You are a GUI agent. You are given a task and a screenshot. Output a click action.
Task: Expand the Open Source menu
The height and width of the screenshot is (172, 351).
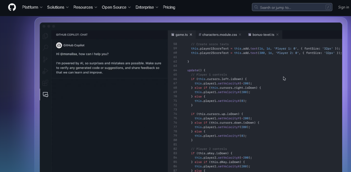coord(116,8)
